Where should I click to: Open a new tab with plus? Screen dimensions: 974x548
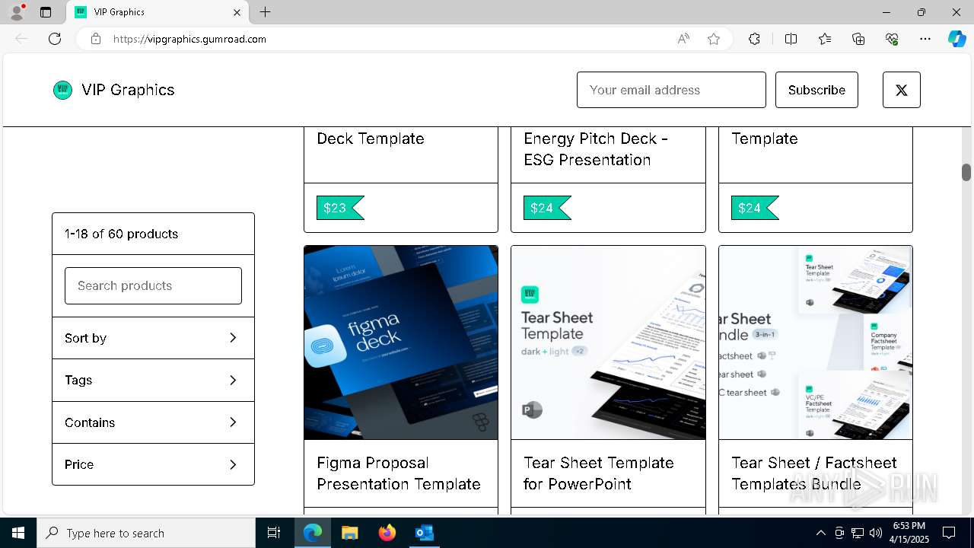coord(265,12)
